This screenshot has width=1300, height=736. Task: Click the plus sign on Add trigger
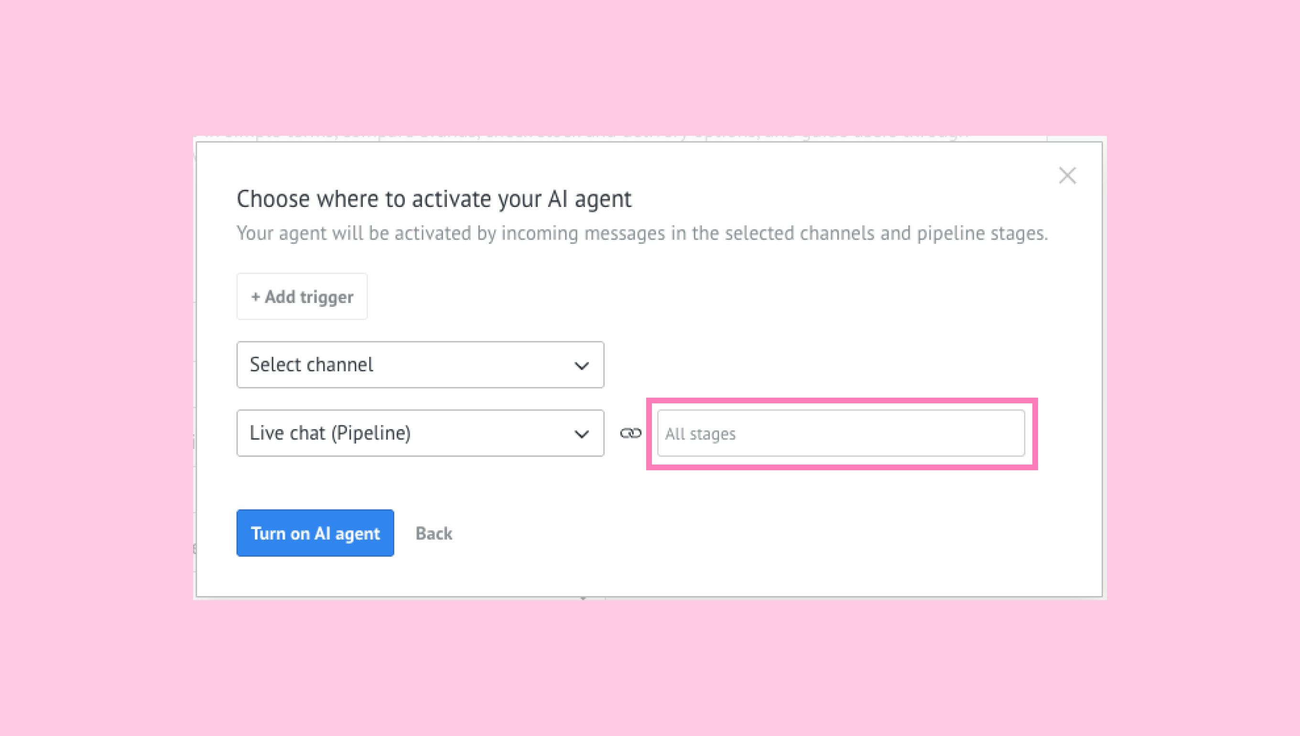pyautogui.click(x=255, y=297)
